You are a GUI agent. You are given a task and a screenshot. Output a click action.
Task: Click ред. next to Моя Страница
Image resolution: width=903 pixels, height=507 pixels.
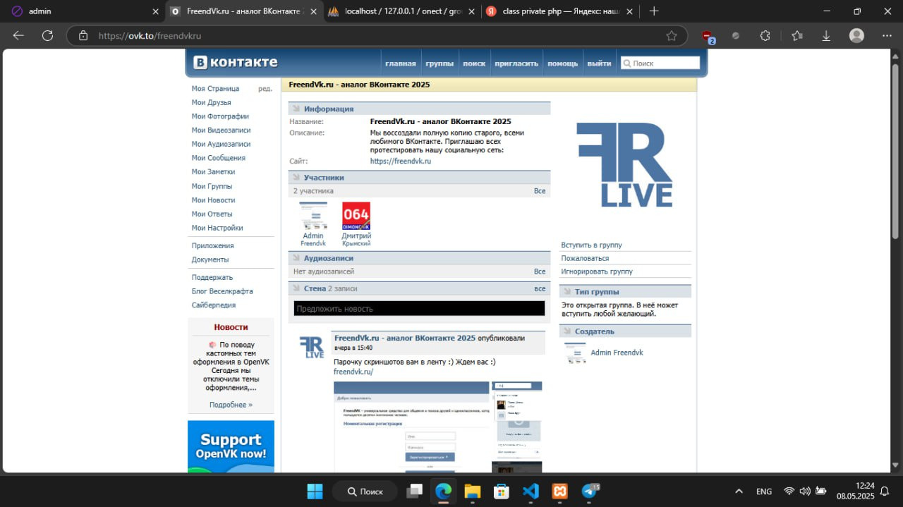[265, 89]
